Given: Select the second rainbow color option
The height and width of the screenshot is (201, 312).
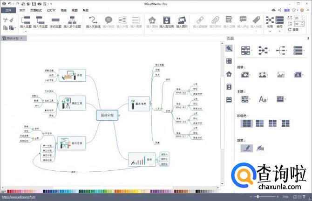Looking at the screenshot, I should 259,123.
